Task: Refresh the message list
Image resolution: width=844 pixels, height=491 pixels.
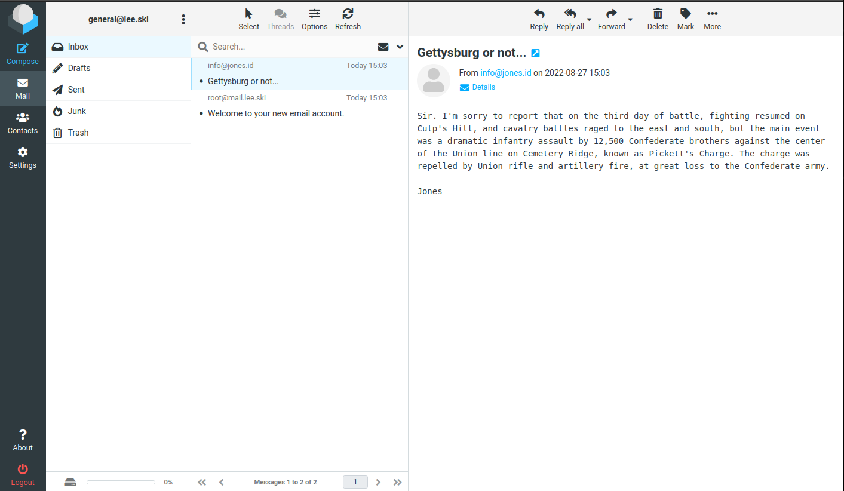Action: pos(348,14)
